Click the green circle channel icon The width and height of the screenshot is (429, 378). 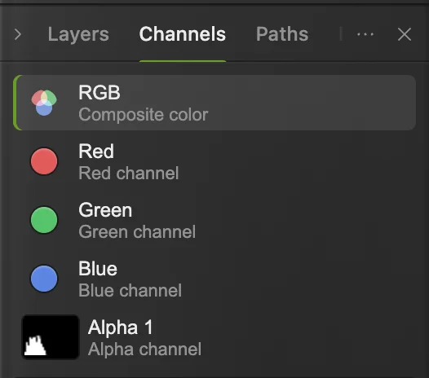(x=44, y=220)
